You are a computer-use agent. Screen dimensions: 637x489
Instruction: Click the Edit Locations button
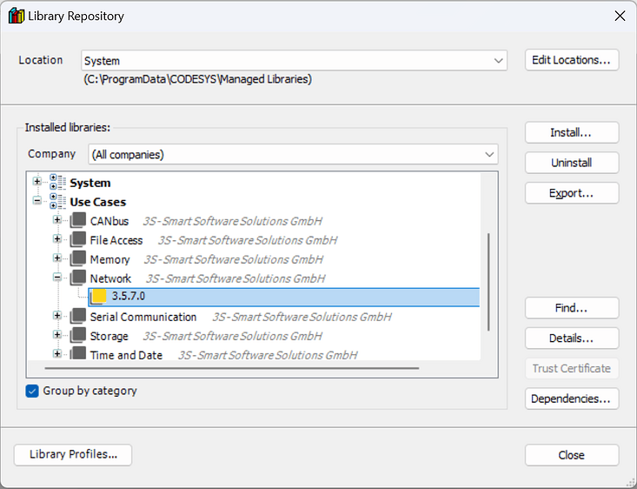click(x=572, y=60)
